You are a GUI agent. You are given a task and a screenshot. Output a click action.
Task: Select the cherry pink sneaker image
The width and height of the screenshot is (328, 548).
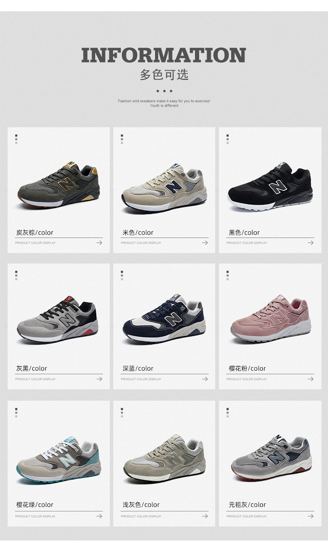pyautogui.click(x=271, y=318)
